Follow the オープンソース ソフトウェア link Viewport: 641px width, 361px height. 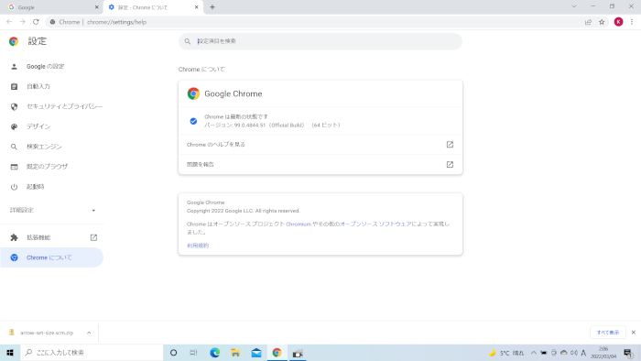(x=375, y=224)
